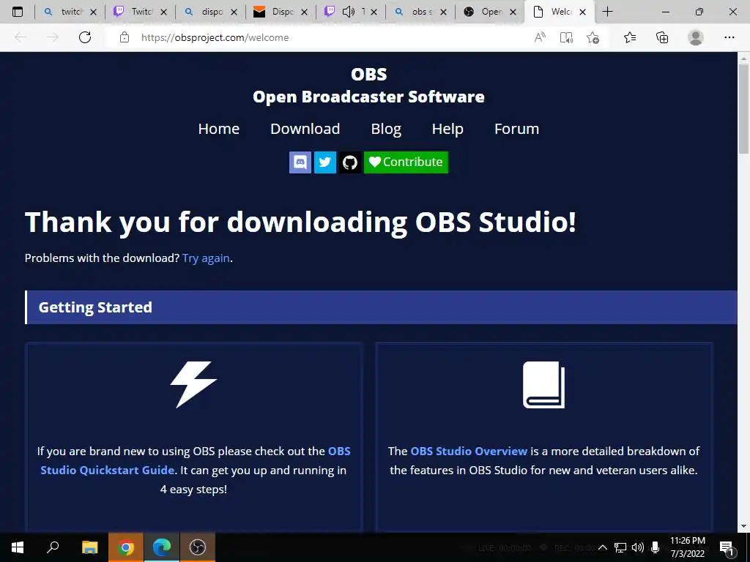Activate Read aloud in the address bar
Screen dimensions: 750x562
[540, 37]
